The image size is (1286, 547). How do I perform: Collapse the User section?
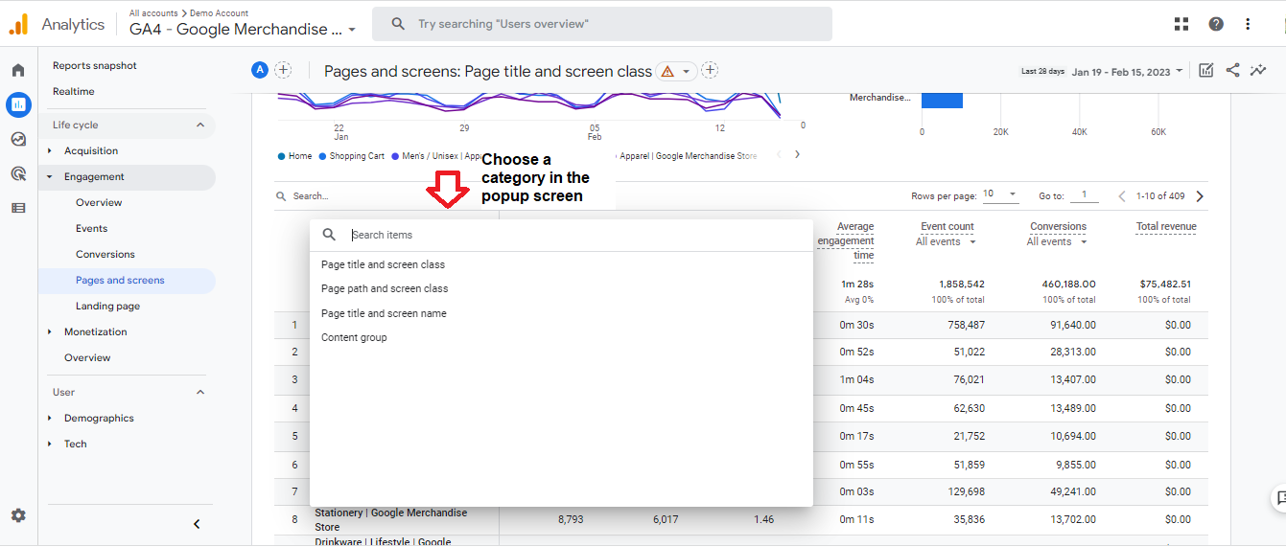pyautogui.click(x=200, y=392)
